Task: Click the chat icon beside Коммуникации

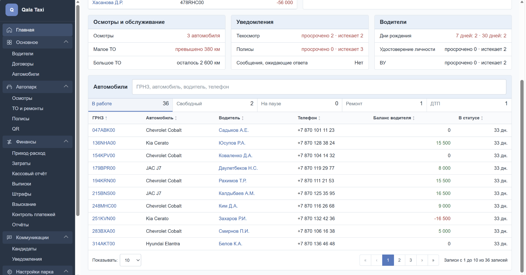Action: point(9,238)
